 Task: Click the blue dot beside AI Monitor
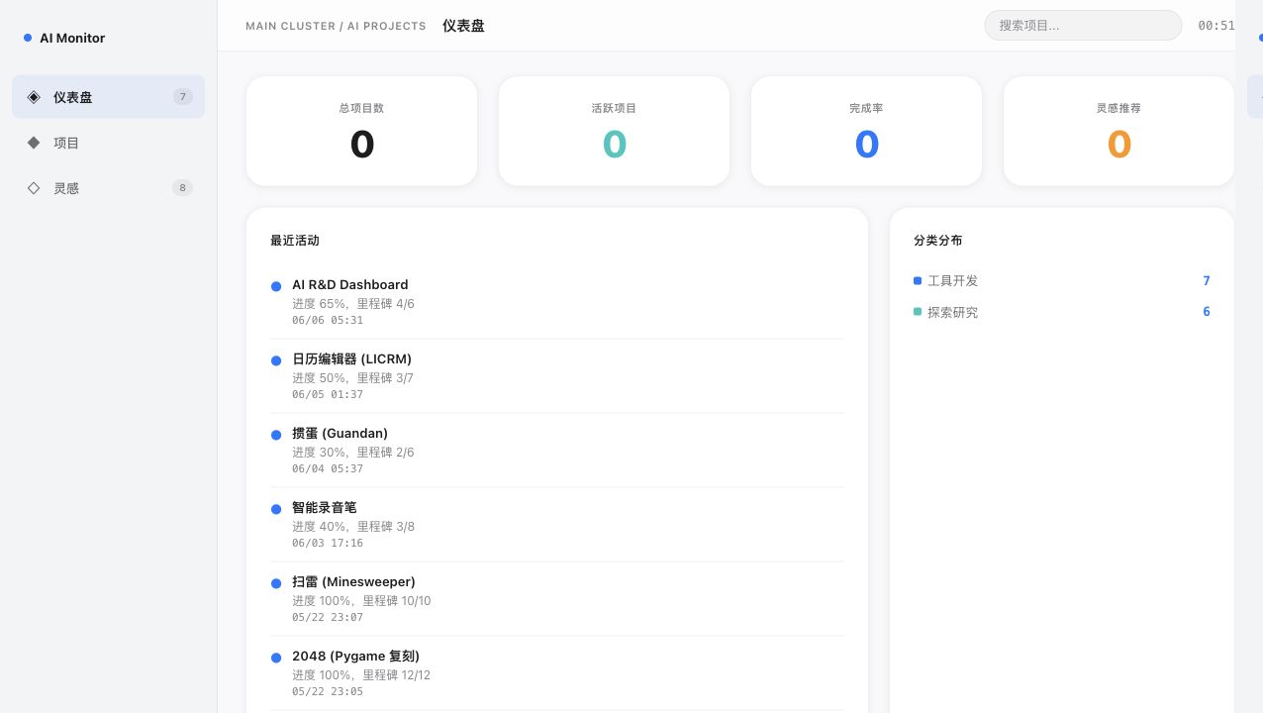[28, 38]
